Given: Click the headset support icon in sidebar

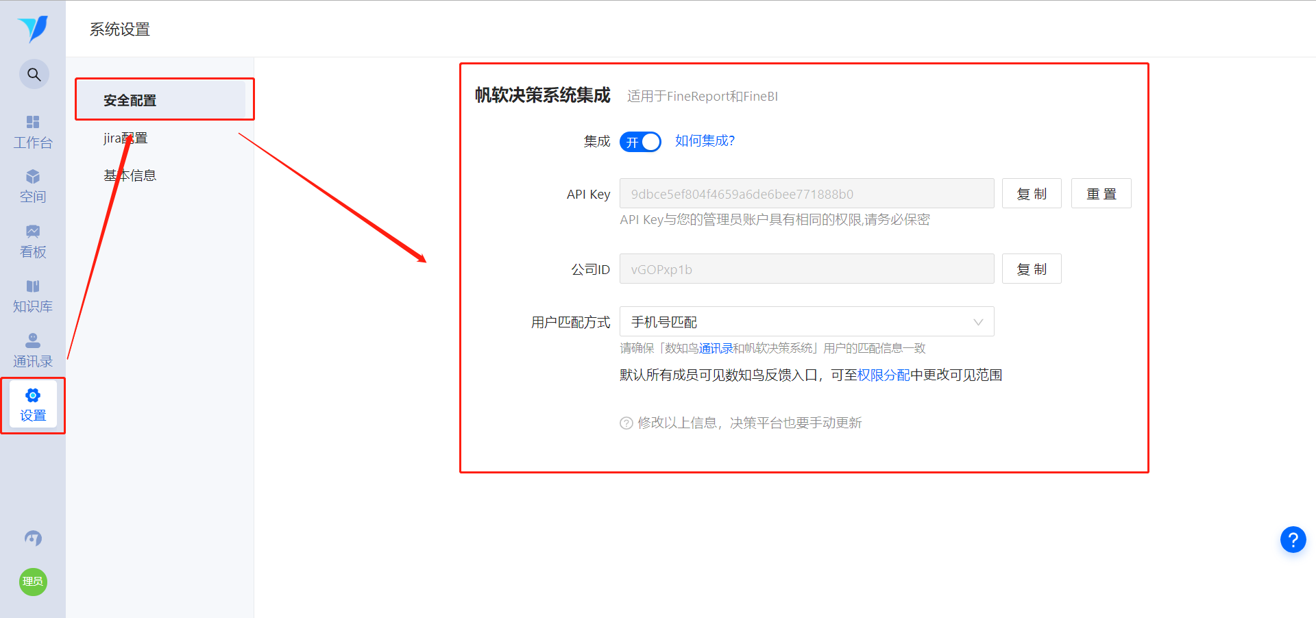Looking at the screenshot, I should tap(33, 539).
